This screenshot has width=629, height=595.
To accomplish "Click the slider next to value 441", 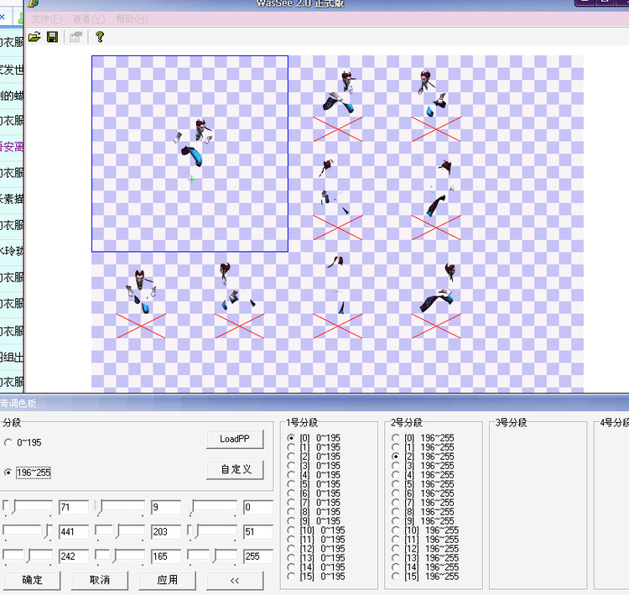I will pos(28,532).
